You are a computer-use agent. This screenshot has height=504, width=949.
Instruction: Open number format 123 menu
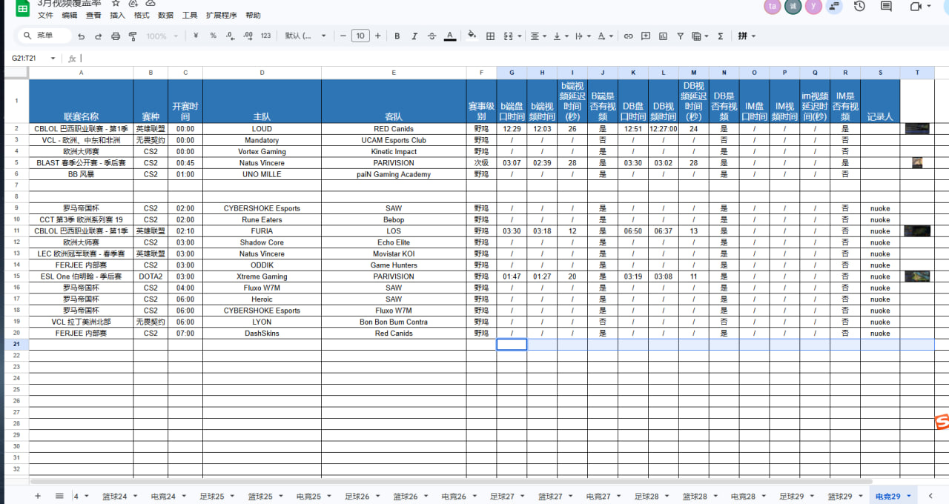click(266, 36)
